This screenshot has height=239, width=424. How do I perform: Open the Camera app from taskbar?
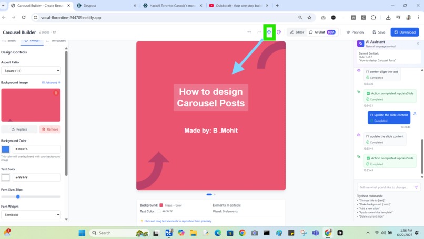pos(255,233)
